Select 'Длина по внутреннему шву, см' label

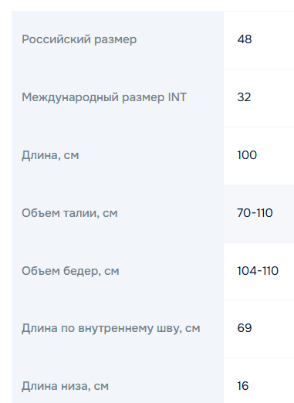click(x=110, y=329)
